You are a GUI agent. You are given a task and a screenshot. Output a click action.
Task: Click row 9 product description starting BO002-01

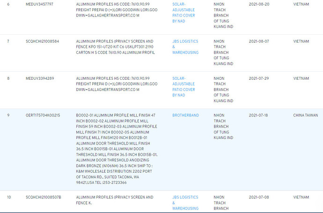[x=117, y=149]
